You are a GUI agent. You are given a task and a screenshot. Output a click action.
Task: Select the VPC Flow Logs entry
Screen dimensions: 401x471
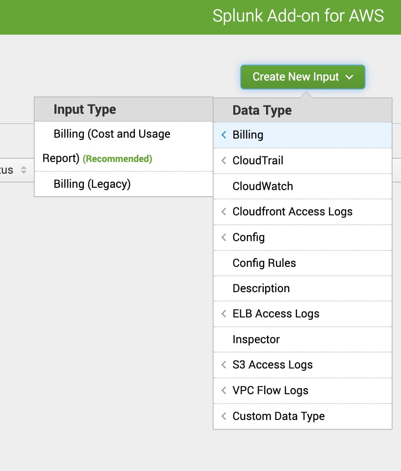coord(303,390)
